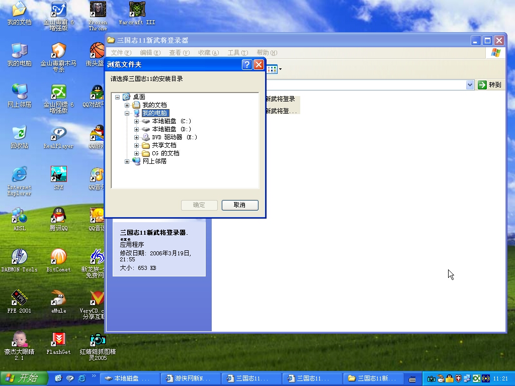Expand the 我的文档 tree node
The width and height of the screenshot is (515, 386).
[x=127, y=105]
